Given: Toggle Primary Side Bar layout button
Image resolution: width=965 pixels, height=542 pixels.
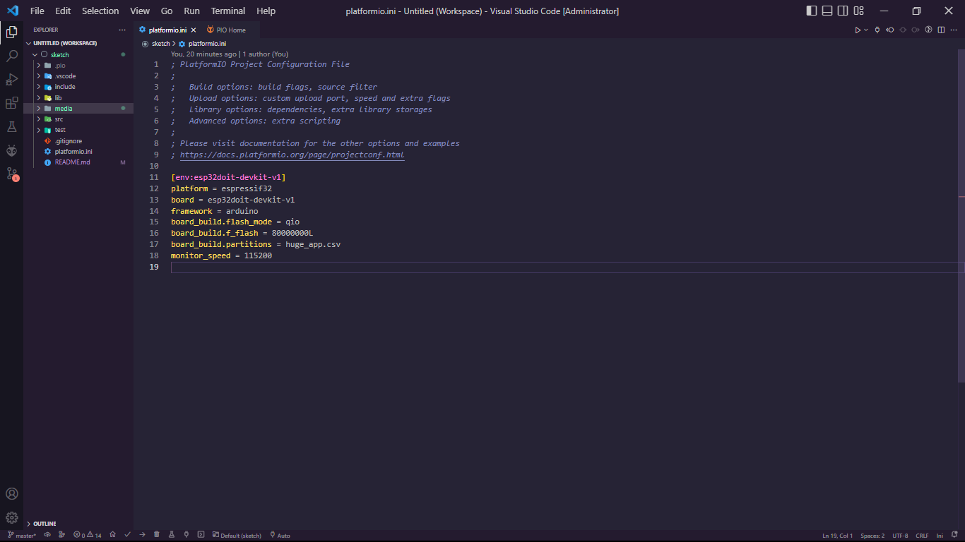Looking at the screenshot, I should click(x=811, y=11).
